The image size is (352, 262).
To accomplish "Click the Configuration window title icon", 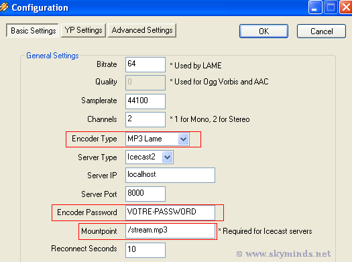I will tap(4, 7).
